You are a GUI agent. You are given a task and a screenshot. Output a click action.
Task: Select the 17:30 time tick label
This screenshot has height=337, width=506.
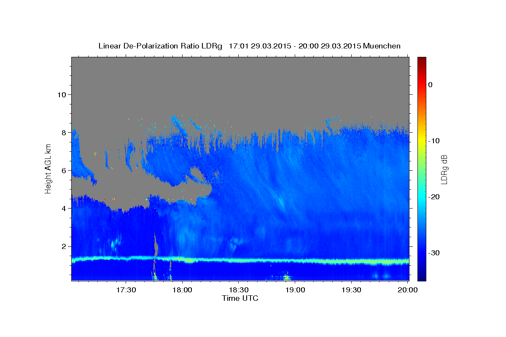[x=126, y=290]
